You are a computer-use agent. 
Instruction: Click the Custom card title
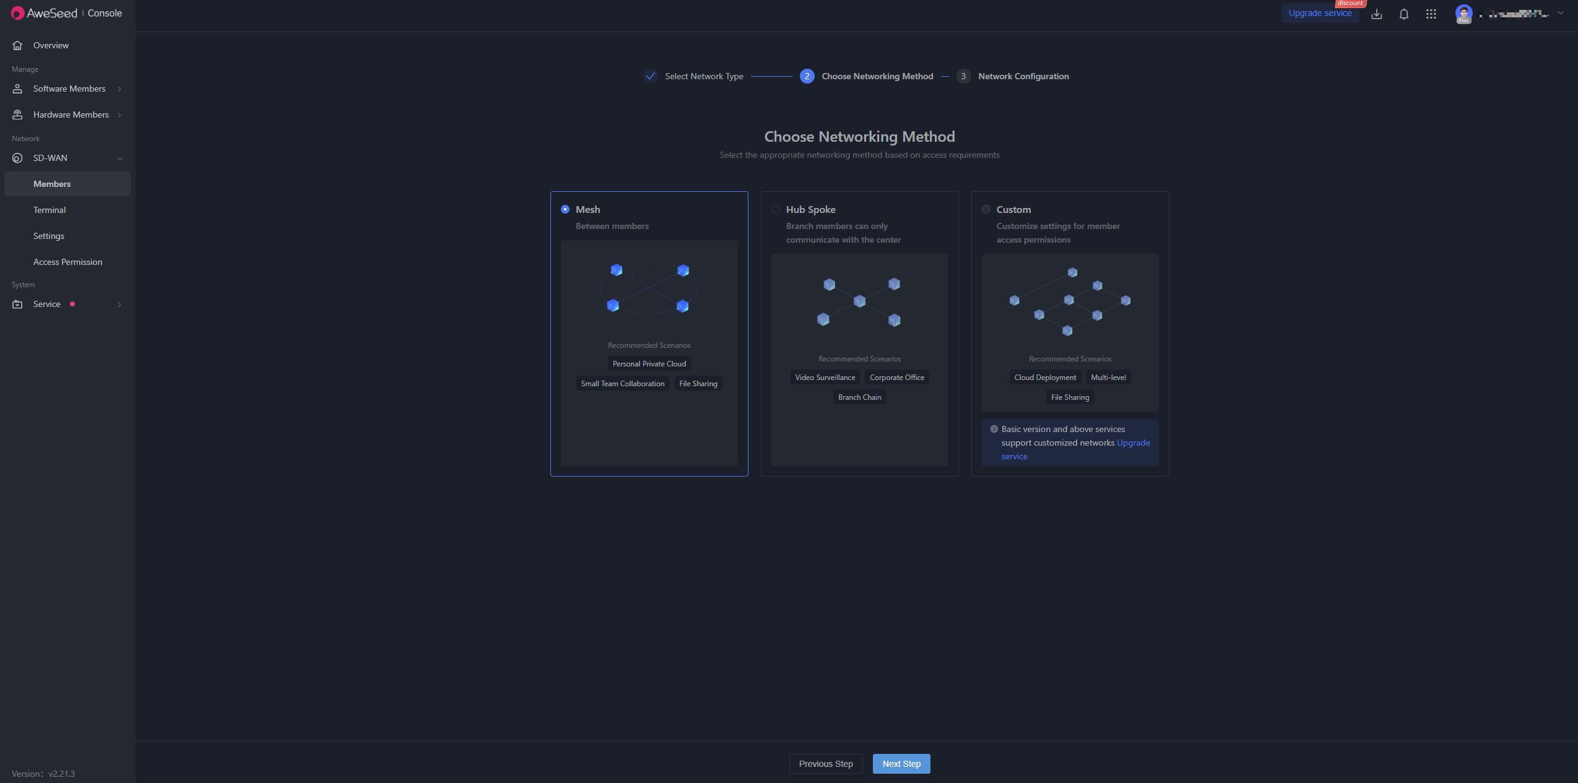coord(1013,209)
